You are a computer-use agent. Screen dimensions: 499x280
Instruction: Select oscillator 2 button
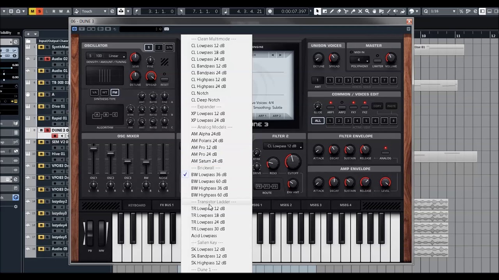click(159, 47)
